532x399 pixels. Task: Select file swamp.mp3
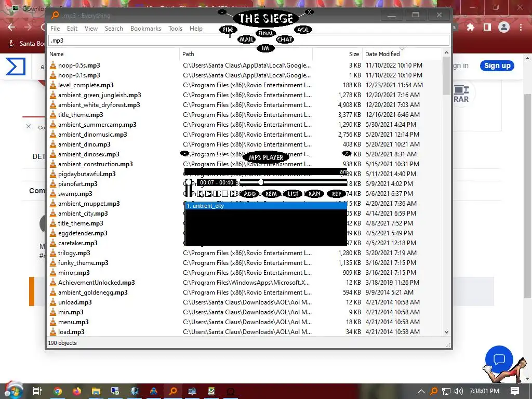[x=75, y=194]
